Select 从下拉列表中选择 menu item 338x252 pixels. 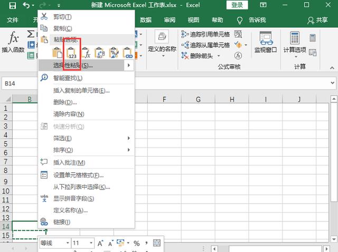pyautogui.click(x=86, y=187)
